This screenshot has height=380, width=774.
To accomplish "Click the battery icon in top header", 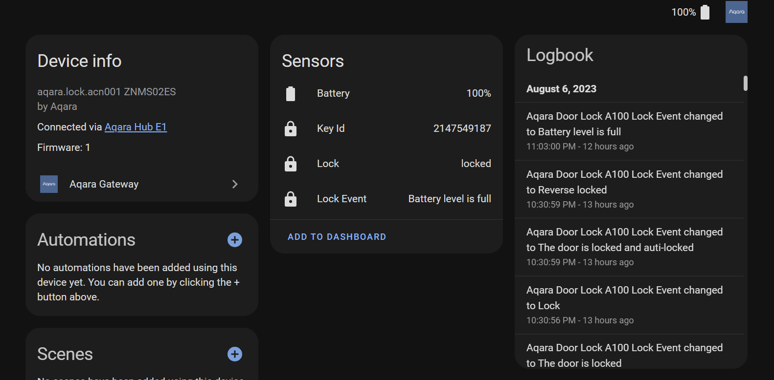I will (x=705, y=12).
